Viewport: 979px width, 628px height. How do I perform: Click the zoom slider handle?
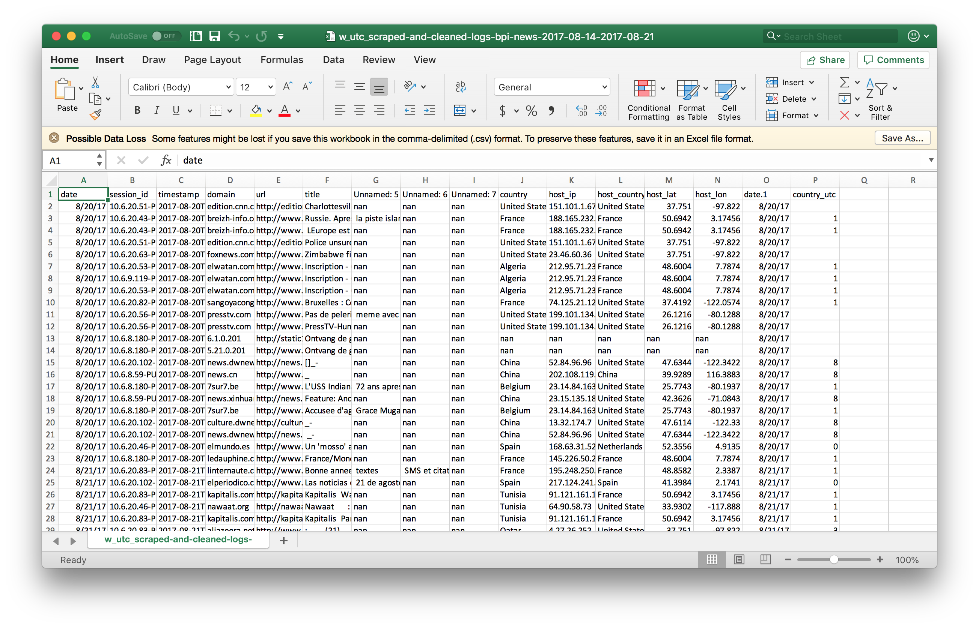(834, 559)
